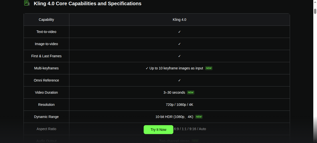Click the NEW badge in Multi-keyframes row
The height and width of the screenshot is (143, 317).
pos(209,68)
